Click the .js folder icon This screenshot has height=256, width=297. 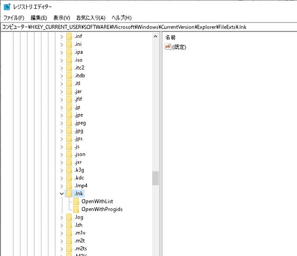coord(69,146)
